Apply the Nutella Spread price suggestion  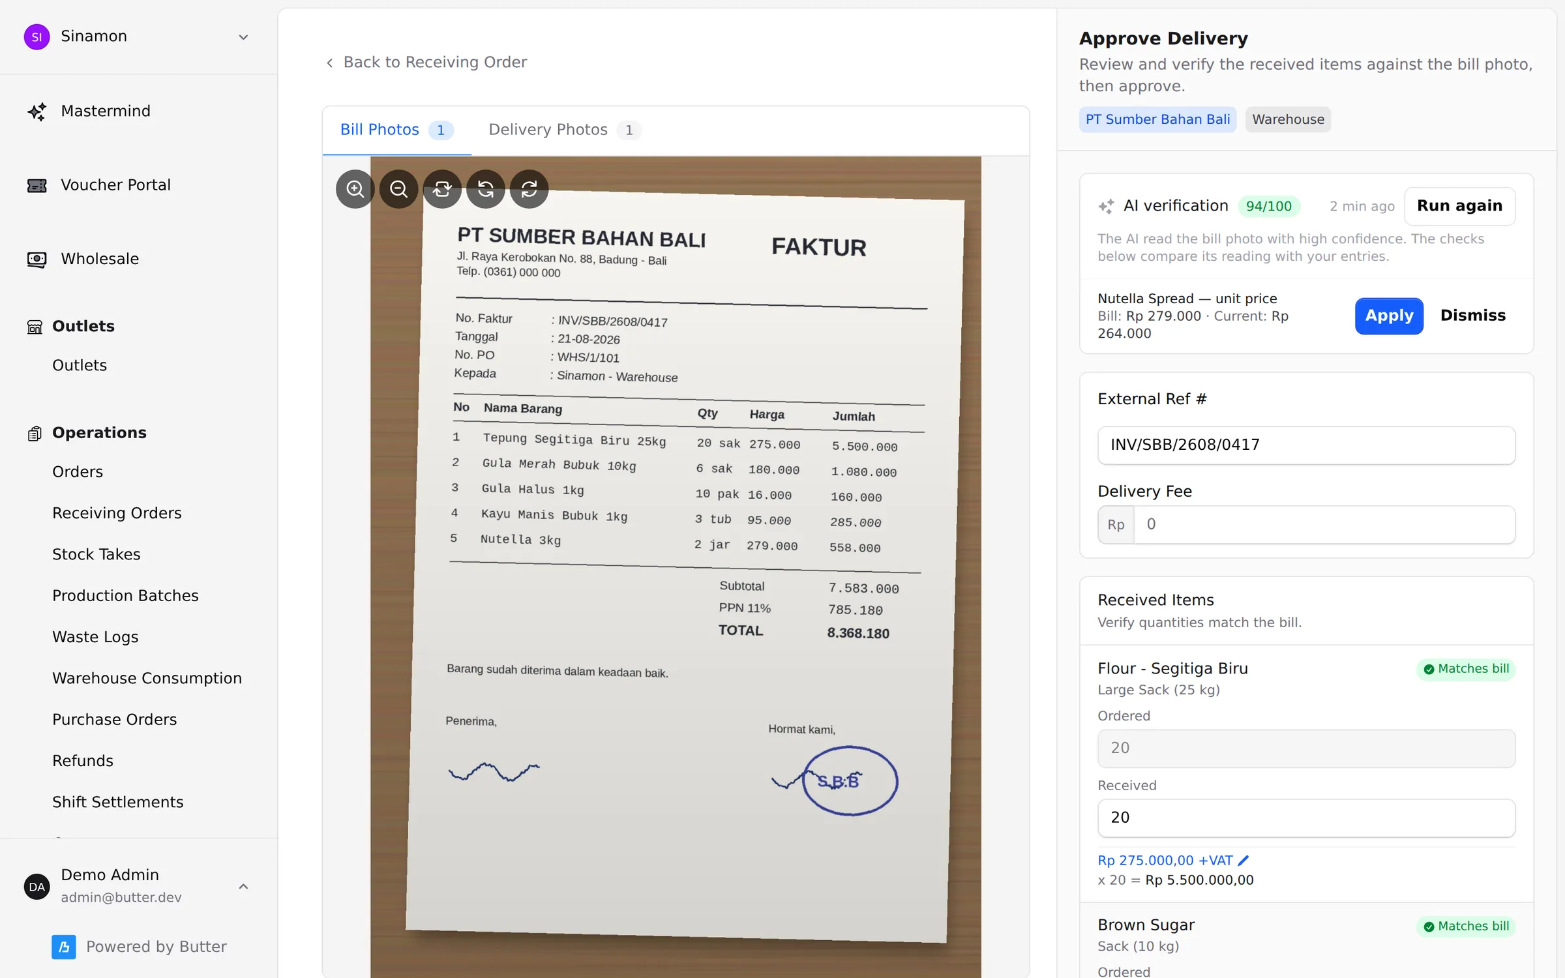pyautogui.click(x=1389, y=316)
